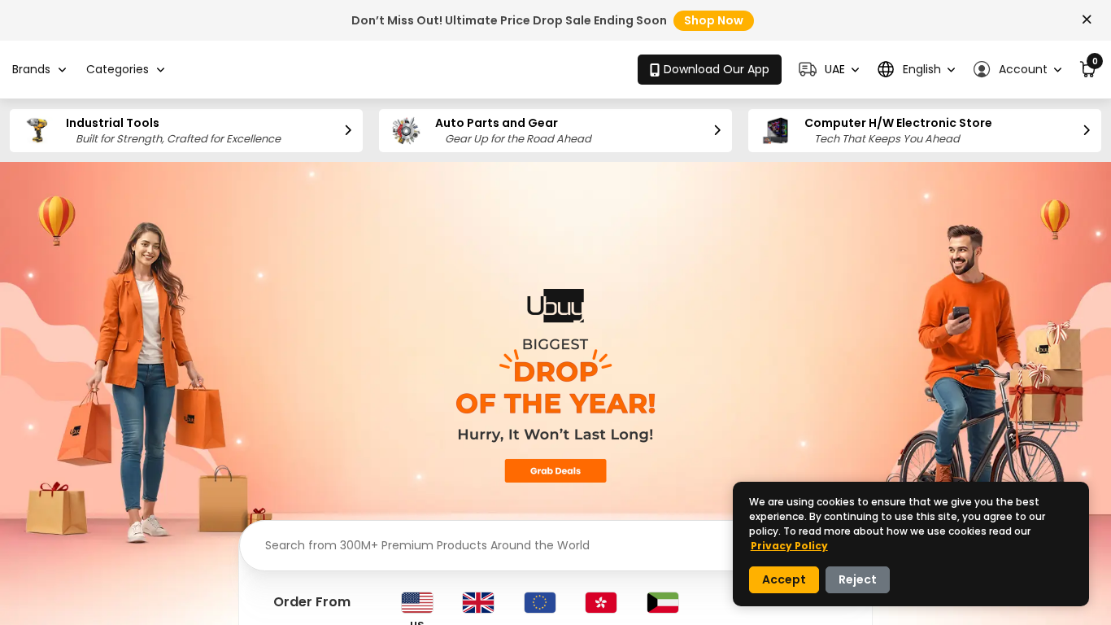Expand the Brands dropdown
1111x625 pixels.
[x=39, y=69]
